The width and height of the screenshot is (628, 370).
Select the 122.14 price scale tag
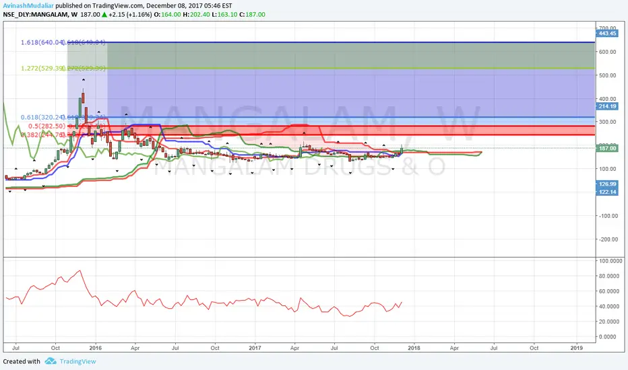coord(607,192)
